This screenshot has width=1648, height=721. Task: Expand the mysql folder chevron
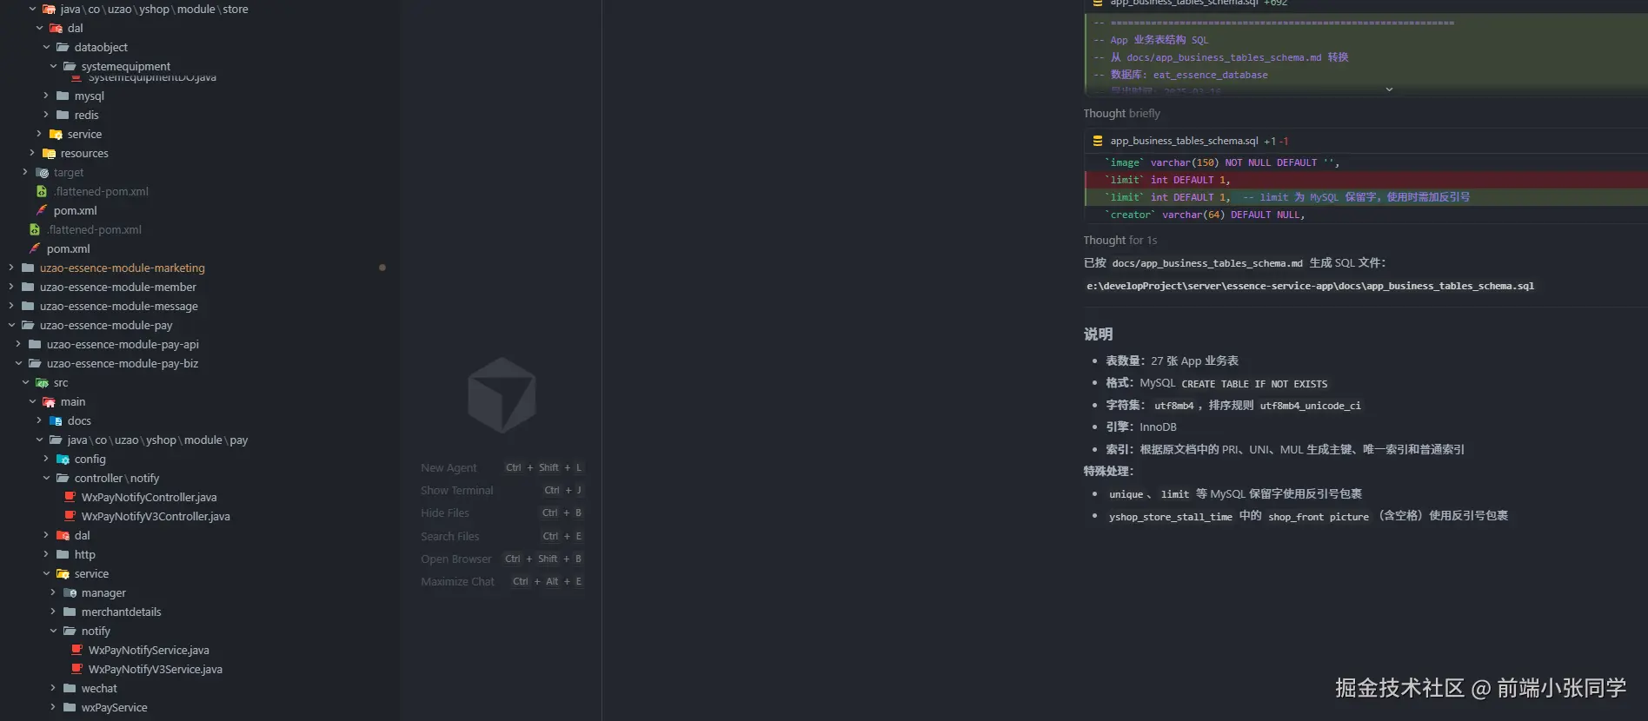click(x=46, y=96)
